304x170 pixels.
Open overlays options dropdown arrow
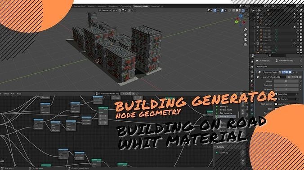click(x=225, y=10)
